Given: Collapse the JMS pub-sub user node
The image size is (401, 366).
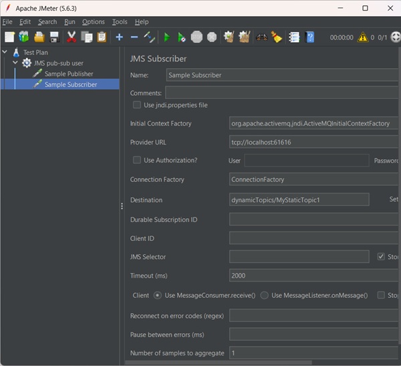Looking at the screenshot, I should [x=15, y=63].
